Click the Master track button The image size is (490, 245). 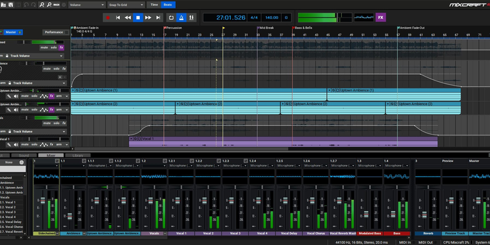13,32
